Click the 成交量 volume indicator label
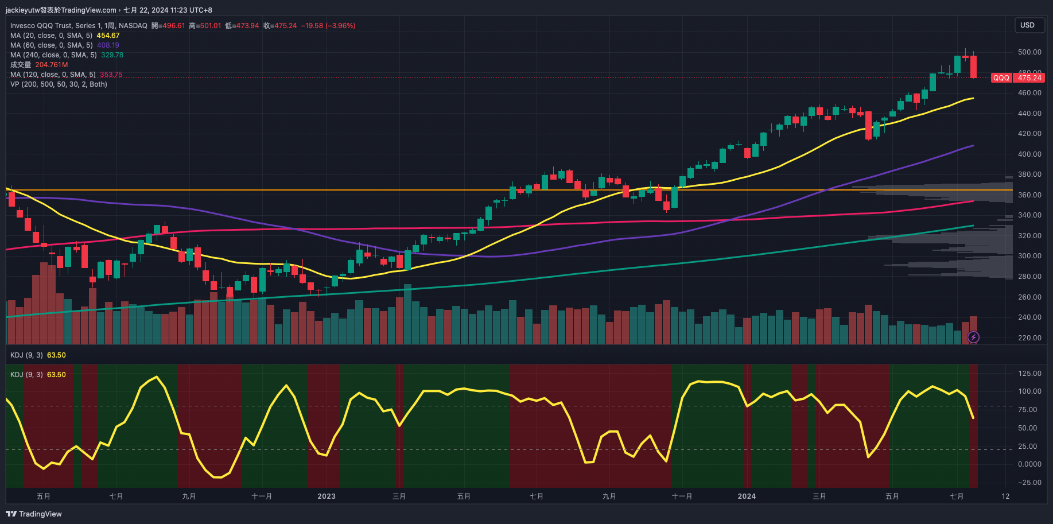Screen dimensions: 1053x524 (21, 65)
